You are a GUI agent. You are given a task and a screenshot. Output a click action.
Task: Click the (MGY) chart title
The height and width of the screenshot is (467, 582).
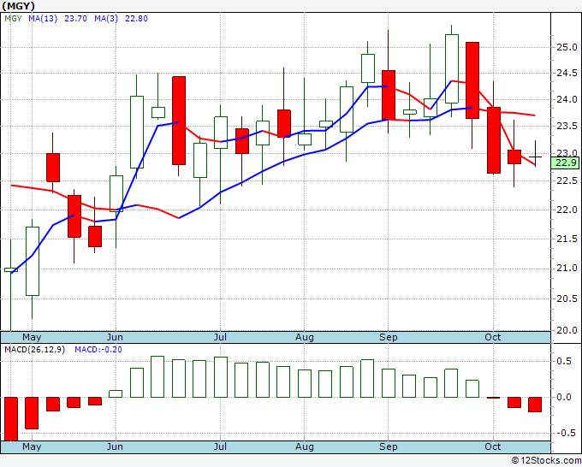[18, 6]
